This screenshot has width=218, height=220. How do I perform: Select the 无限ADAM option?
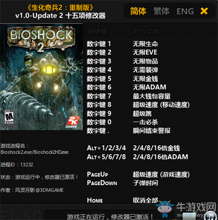tap(150, 87)
